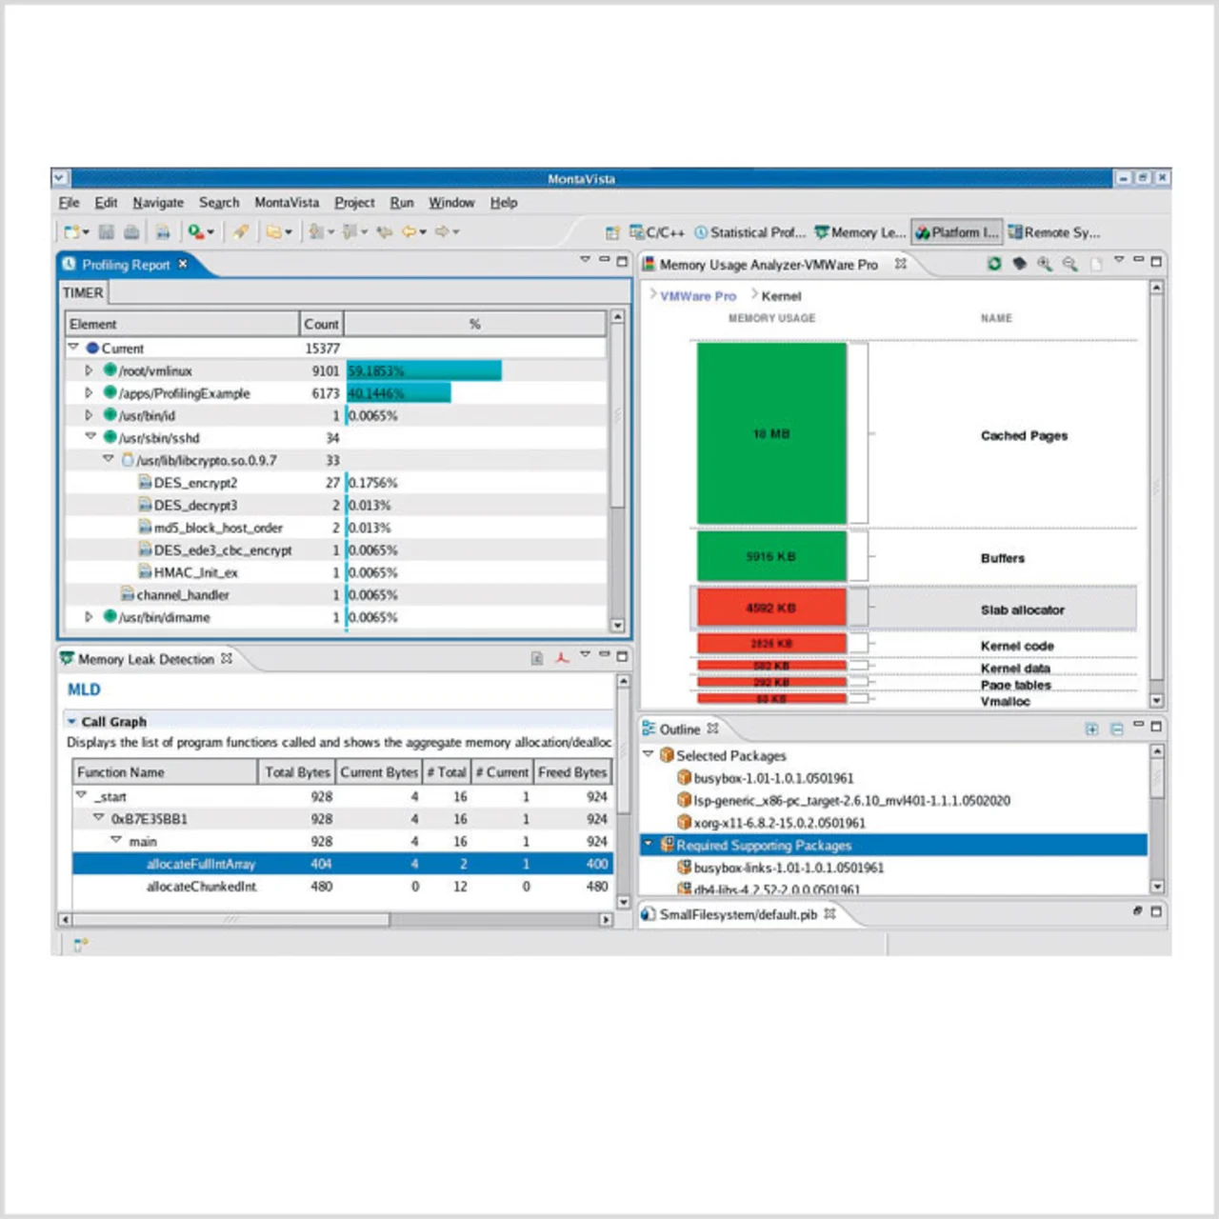The width and height of the screenshot is (1219, 1219).
Task: Click the Open Perspective icon
Action: click(612, 232)
